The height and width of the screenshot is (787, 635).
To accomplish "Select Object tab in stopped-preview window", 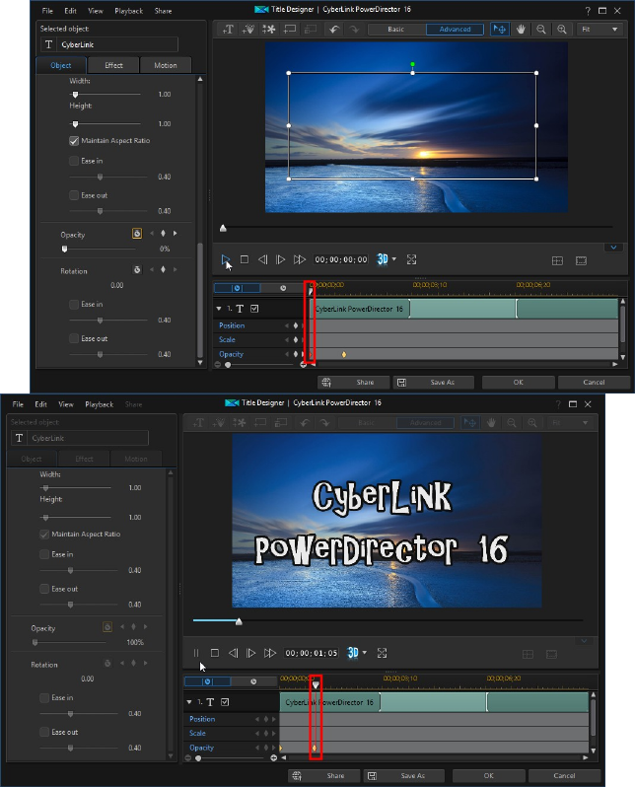I will click(61, 65).
